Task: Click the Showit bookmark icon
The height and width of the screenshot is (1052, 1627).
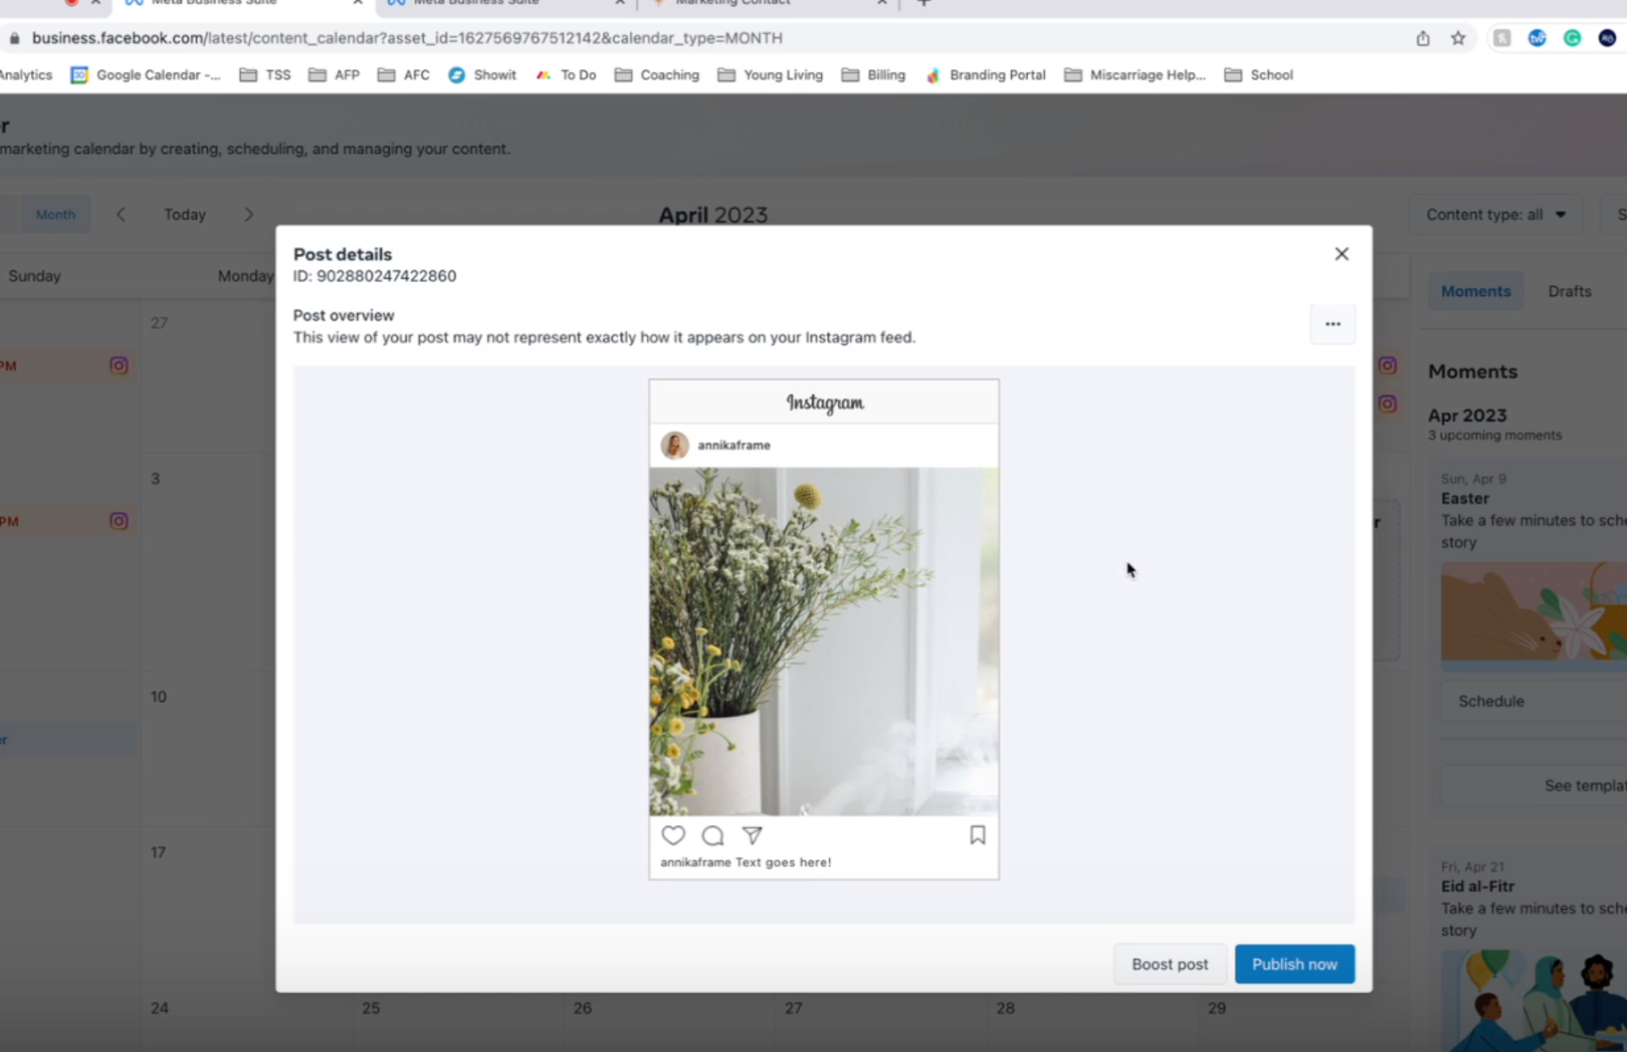Action: (x=457, y=75)
